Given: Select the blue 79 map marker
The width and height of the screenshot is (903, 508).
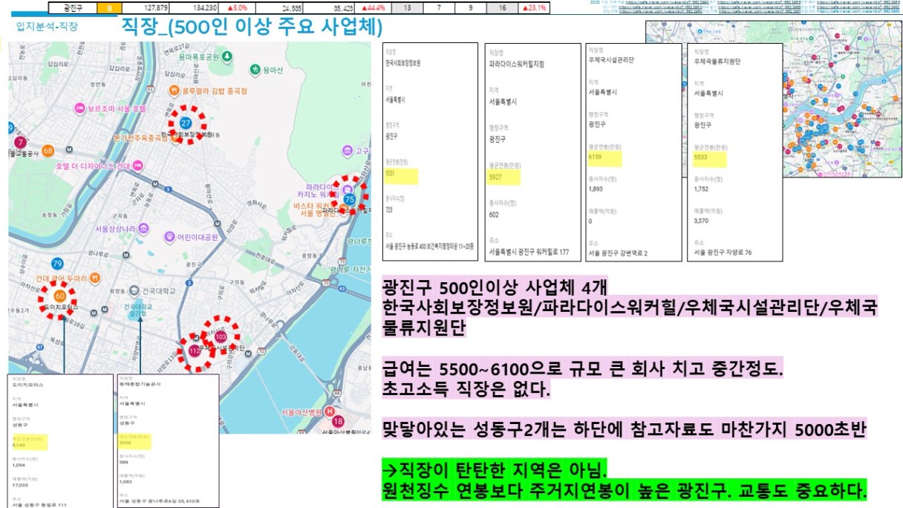Looking at the screenshot, I should click(57, 264).
